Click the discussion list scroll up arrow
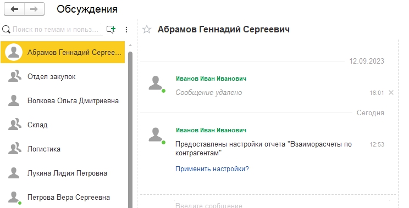The image size is (409, 208). [130, 46]
